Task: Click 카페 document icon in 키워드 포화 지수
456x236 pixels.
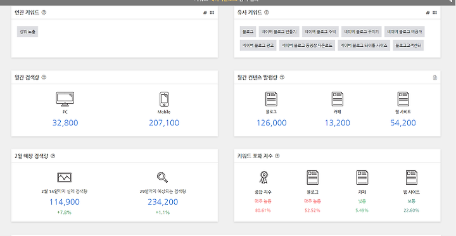Action: pos(362,178)
